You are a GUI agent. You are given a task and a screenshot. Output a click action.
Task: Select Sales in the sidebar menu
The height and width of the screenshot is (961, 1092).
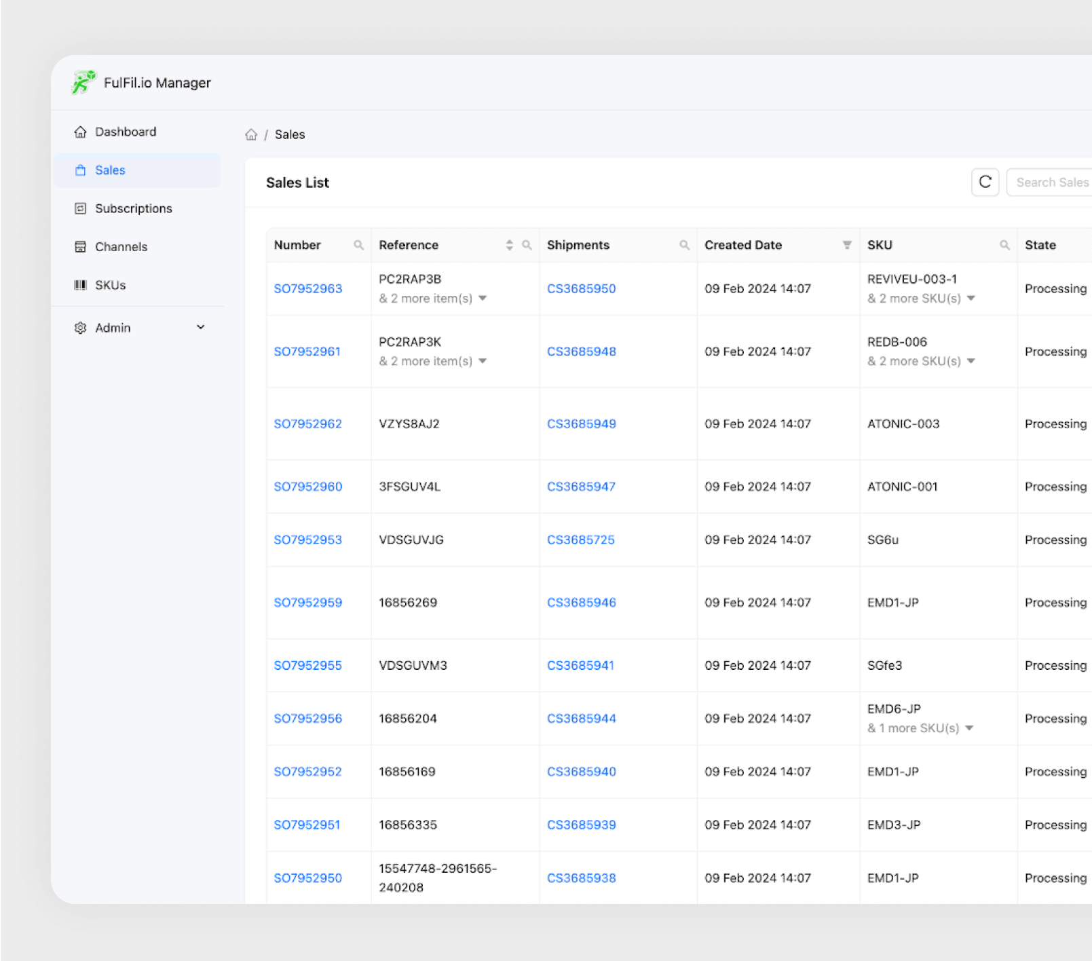click(x=110, y=170)
